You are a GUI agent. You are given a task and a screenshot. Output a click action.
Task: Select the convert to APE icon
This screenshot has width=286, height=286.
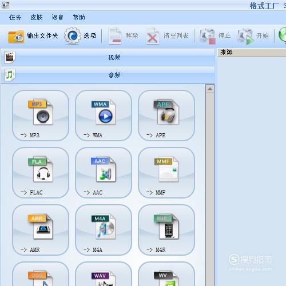pos(166,116)
